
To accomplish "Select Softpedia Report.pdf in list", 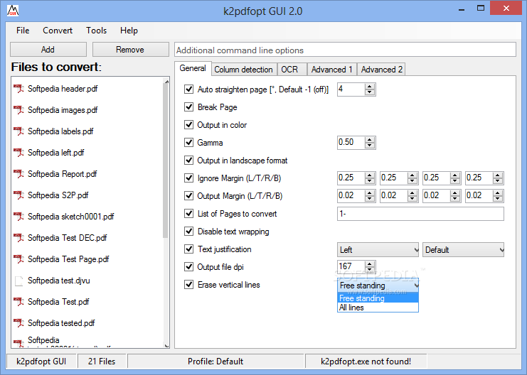I will tap(62, 174).
